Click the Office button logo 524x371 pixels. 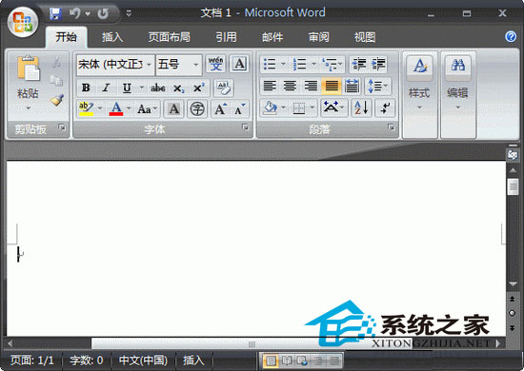[23, 22]
